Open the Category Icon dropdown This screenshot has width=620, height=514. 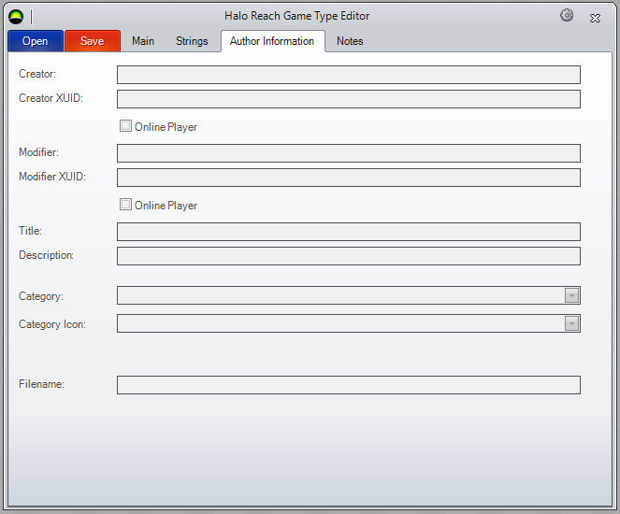pos(572,324)
